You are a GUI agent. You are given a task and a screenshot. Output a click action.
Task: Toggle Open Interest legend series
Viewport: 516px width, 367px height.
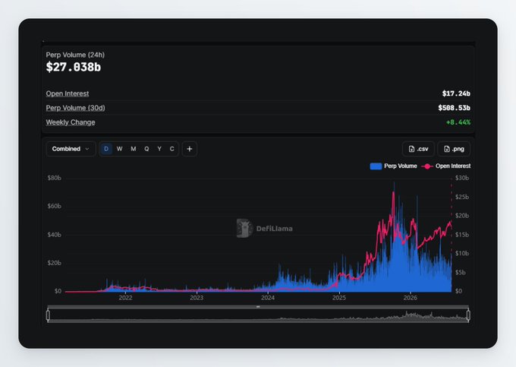click(446, 166)
